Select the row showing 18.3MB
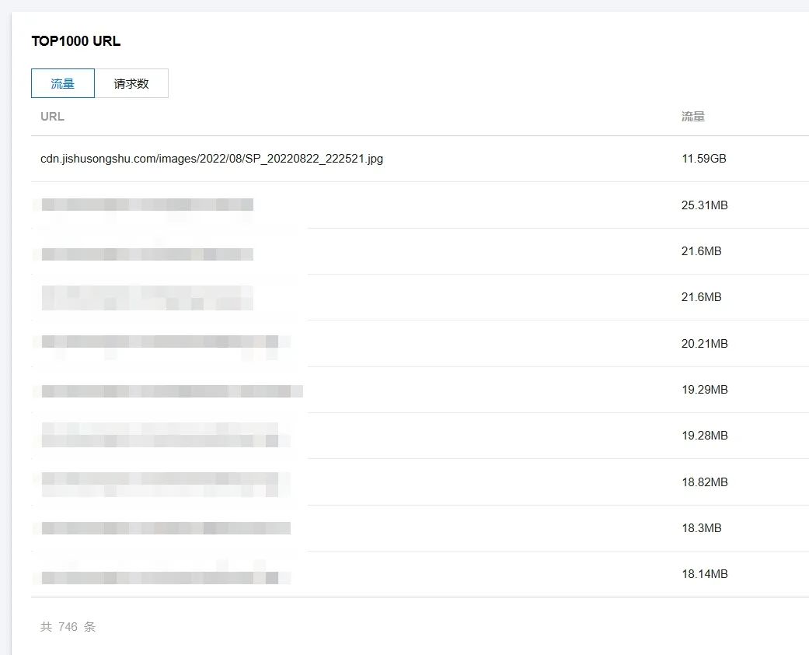Image resolution: width=809 pixels, height=655 pixels. pyautogui.click(x=420, y=528)
